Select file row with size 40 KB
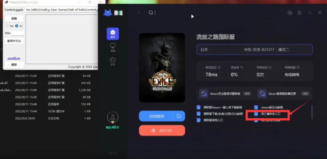Screen dimensions: 327x159 pos(45,97)
